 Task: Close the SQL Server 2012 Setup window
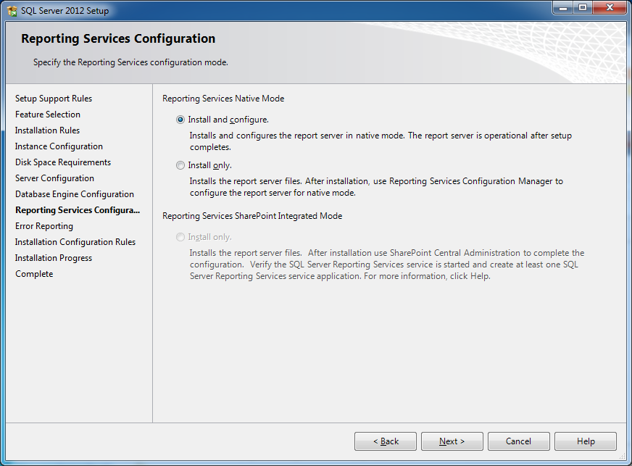[610, 8]
